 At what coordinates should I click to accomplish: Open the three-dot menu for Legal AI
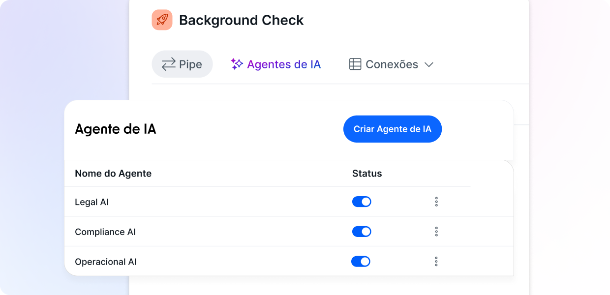click(436, 202)
